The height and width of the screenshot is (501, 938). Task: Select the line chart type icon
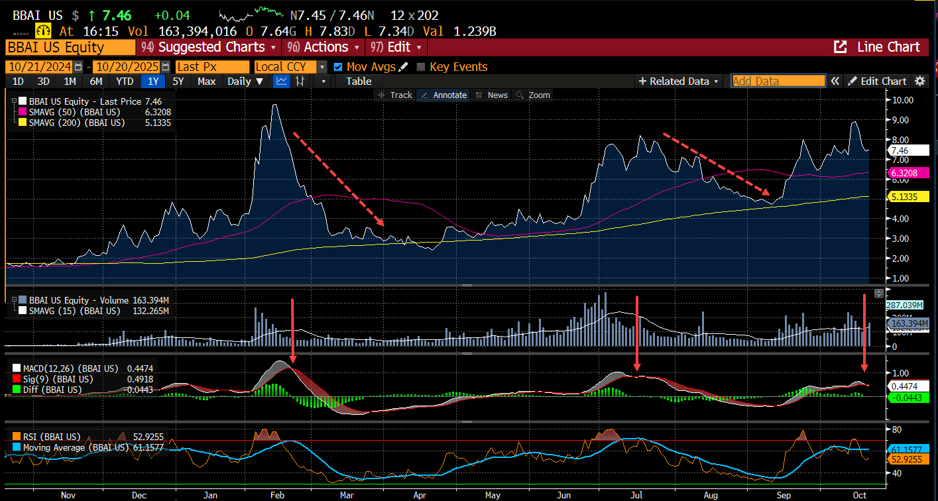pos(282,82)
